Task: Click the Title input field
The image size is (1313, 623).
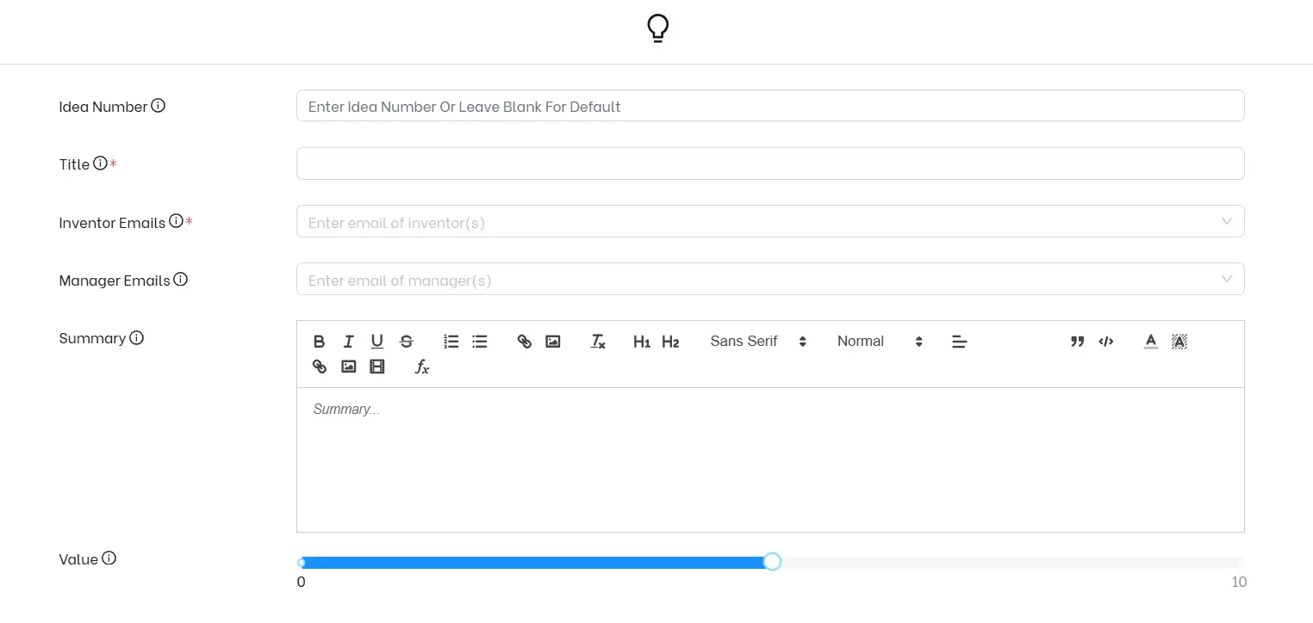Action: coord(769,163)
